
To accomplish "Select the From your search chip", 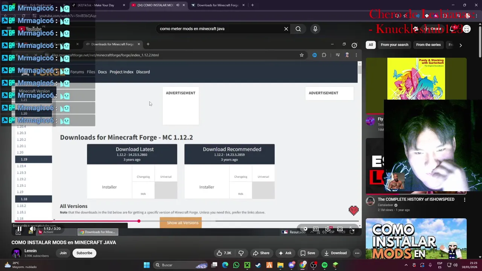I will point(394,45).
